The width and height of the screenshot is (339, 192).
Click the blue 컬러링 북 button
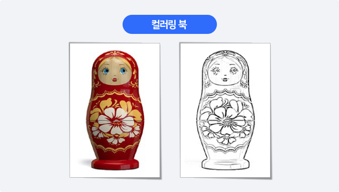coord(169,24)
